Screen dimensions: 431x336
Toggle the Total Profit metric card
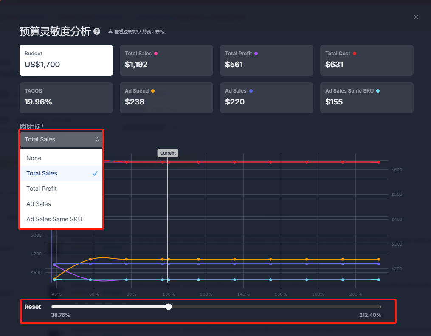pyautogui.click(x=266, y=60)
